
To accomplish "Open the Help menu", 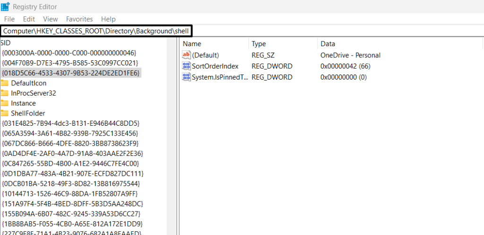I will tap(108, 19).
